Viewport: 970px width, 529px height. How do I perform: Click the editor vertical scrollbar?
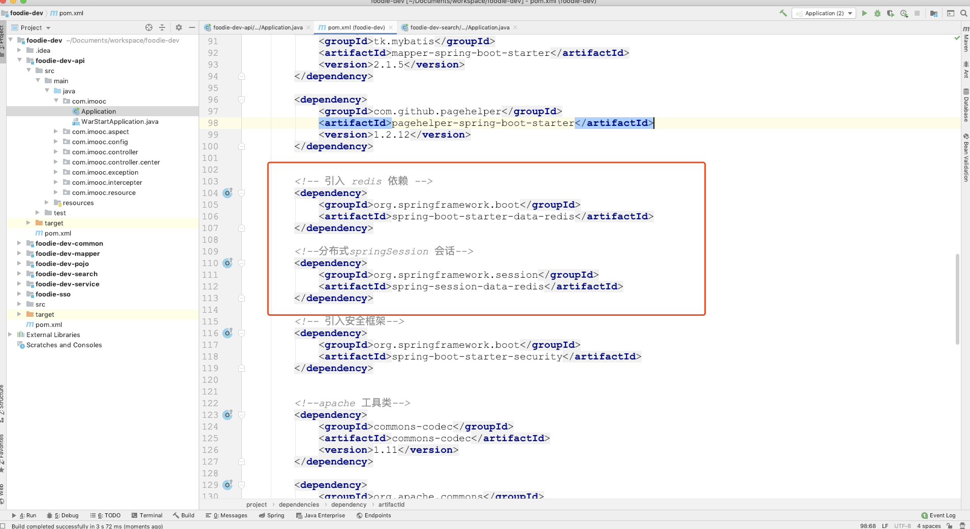coord(957,300)
